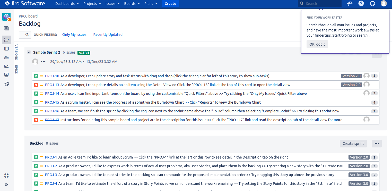Click the priority icon on PROJ-14
This screenshot has width=392, height=191.
(x=42, y=94)
